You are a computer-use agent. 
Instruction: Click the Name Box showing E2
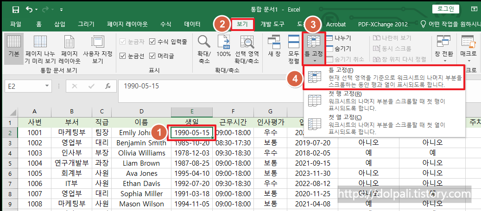(x=25, y=87)
